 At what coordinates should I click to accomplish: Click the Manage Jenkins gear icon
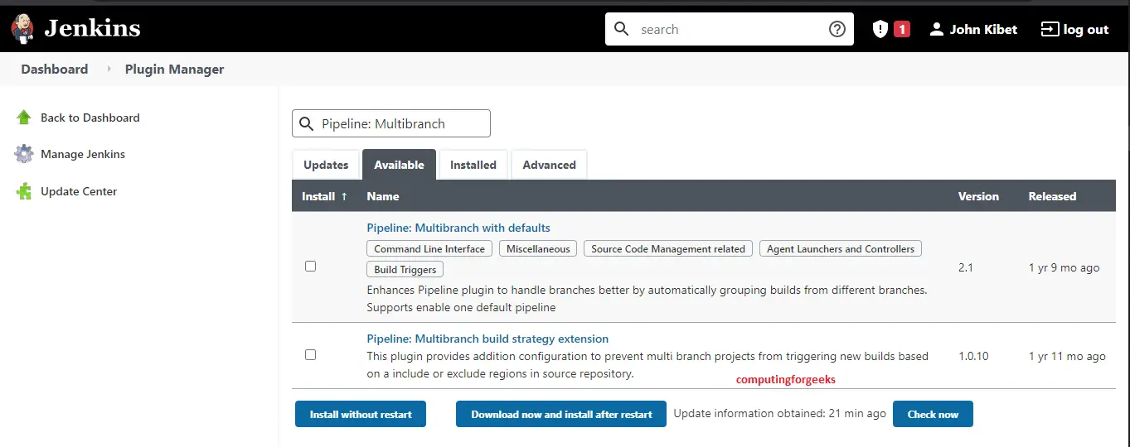24,154
